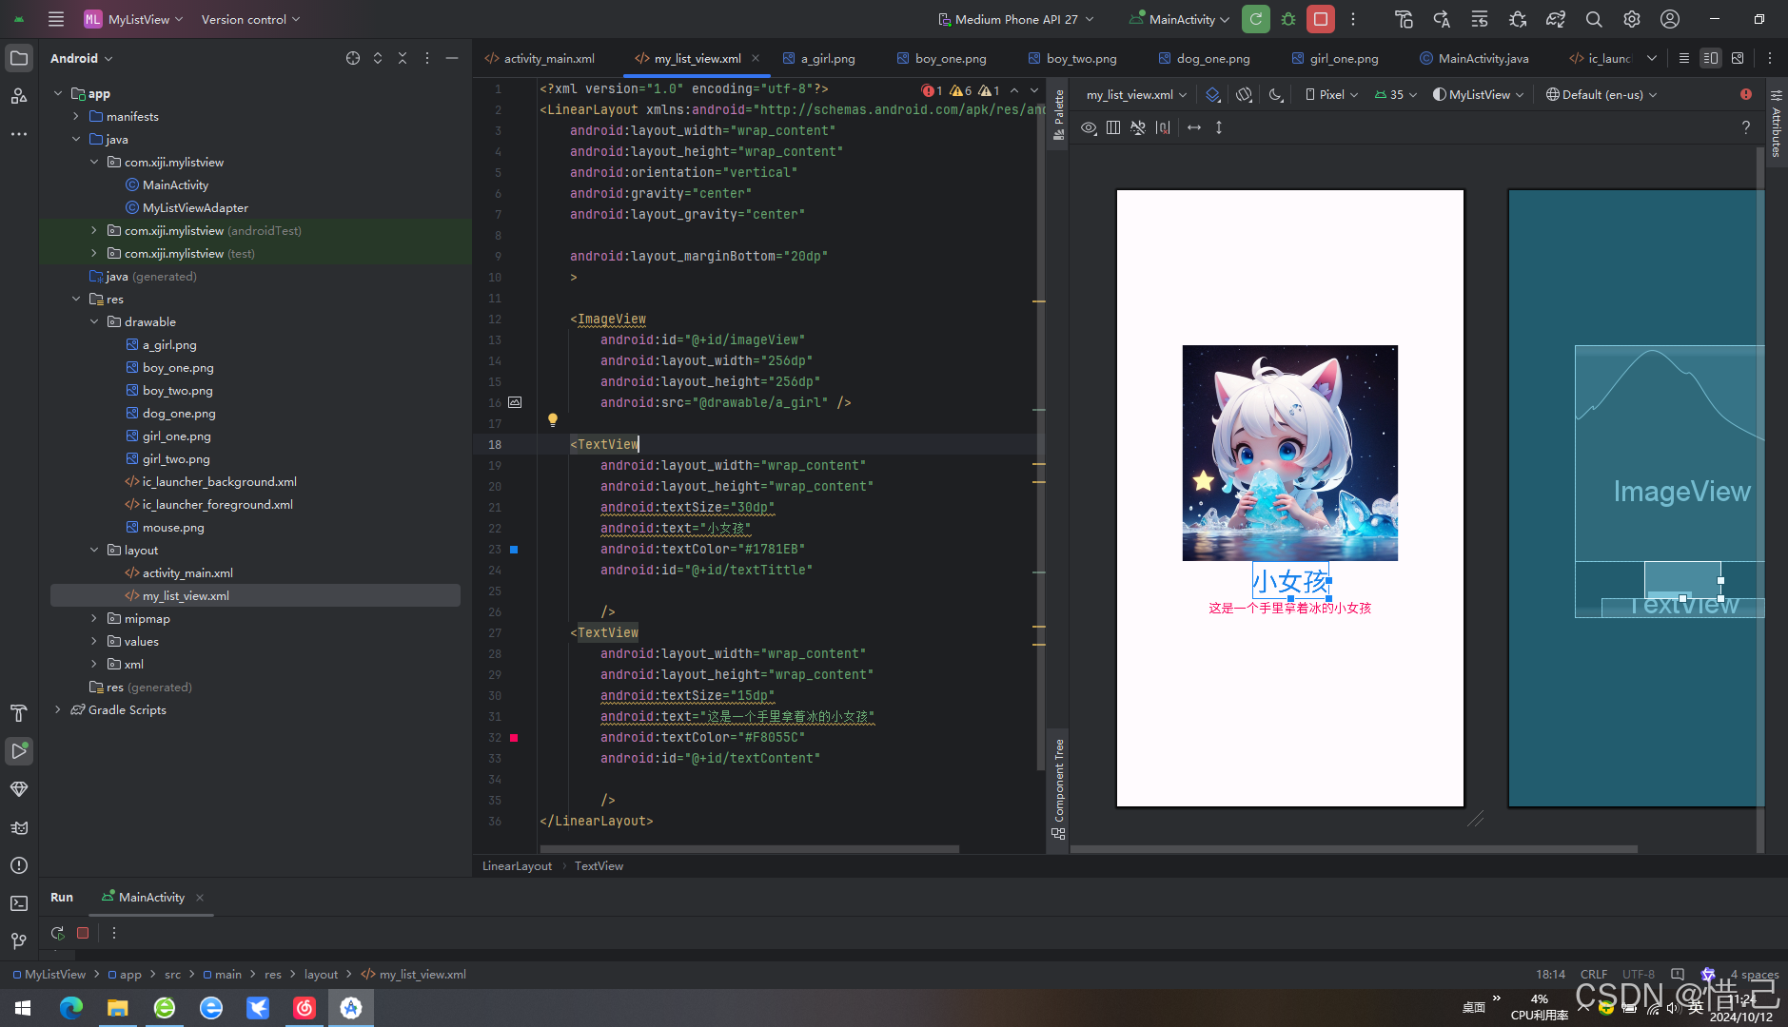This screenshot has height=1027, width=1788.
Task: Switch to MainActivity.java tab
Action: (1475, 58)
